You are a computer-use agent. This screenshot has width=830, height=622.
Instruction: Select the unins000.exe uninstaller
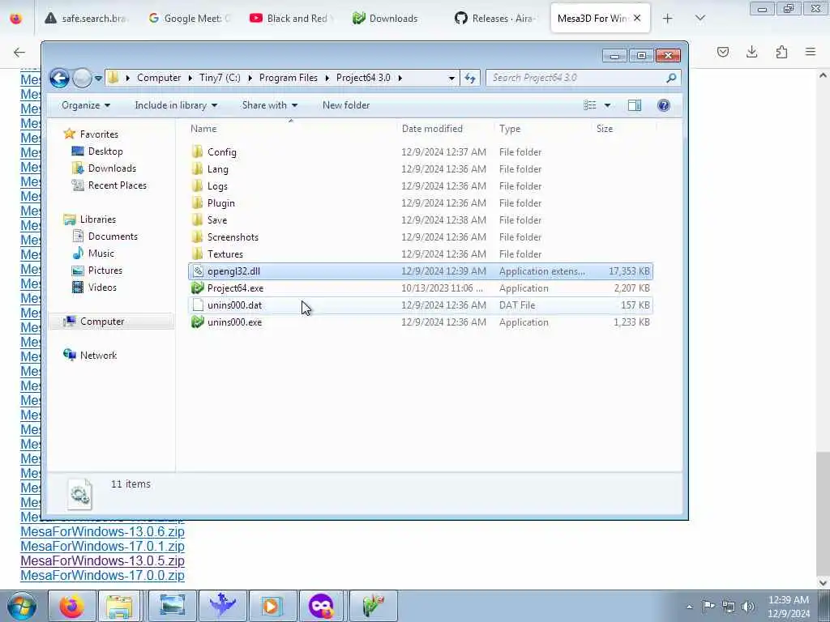(421, 322)
